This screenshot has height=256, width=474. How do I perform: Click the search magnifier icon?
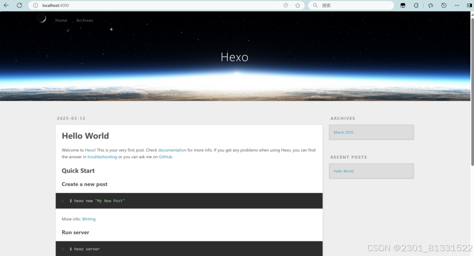click(x=315, y=5)
